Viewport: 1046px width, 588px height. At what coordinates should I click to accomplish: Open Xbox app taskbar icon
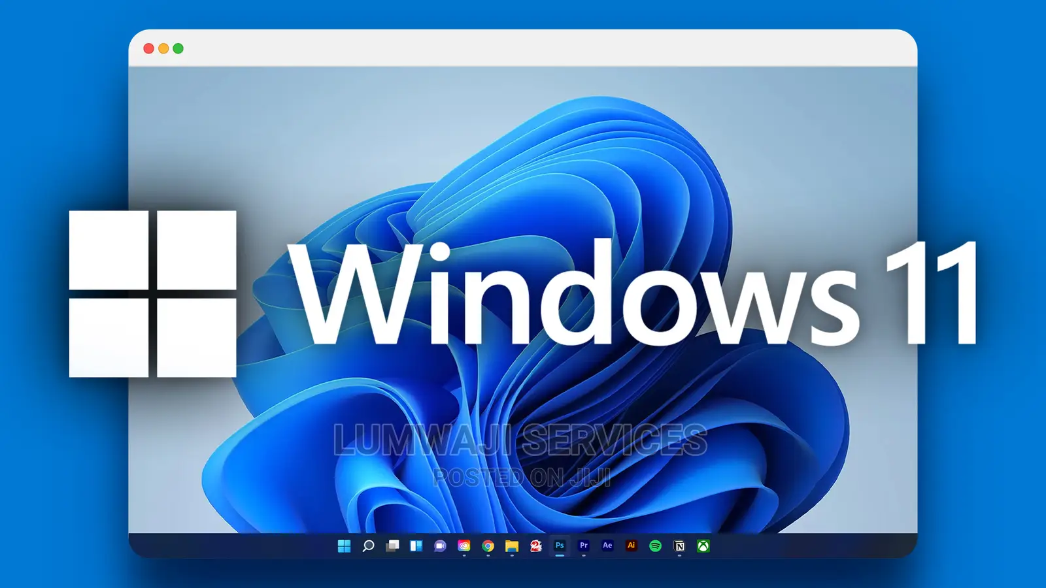point(703,546)
